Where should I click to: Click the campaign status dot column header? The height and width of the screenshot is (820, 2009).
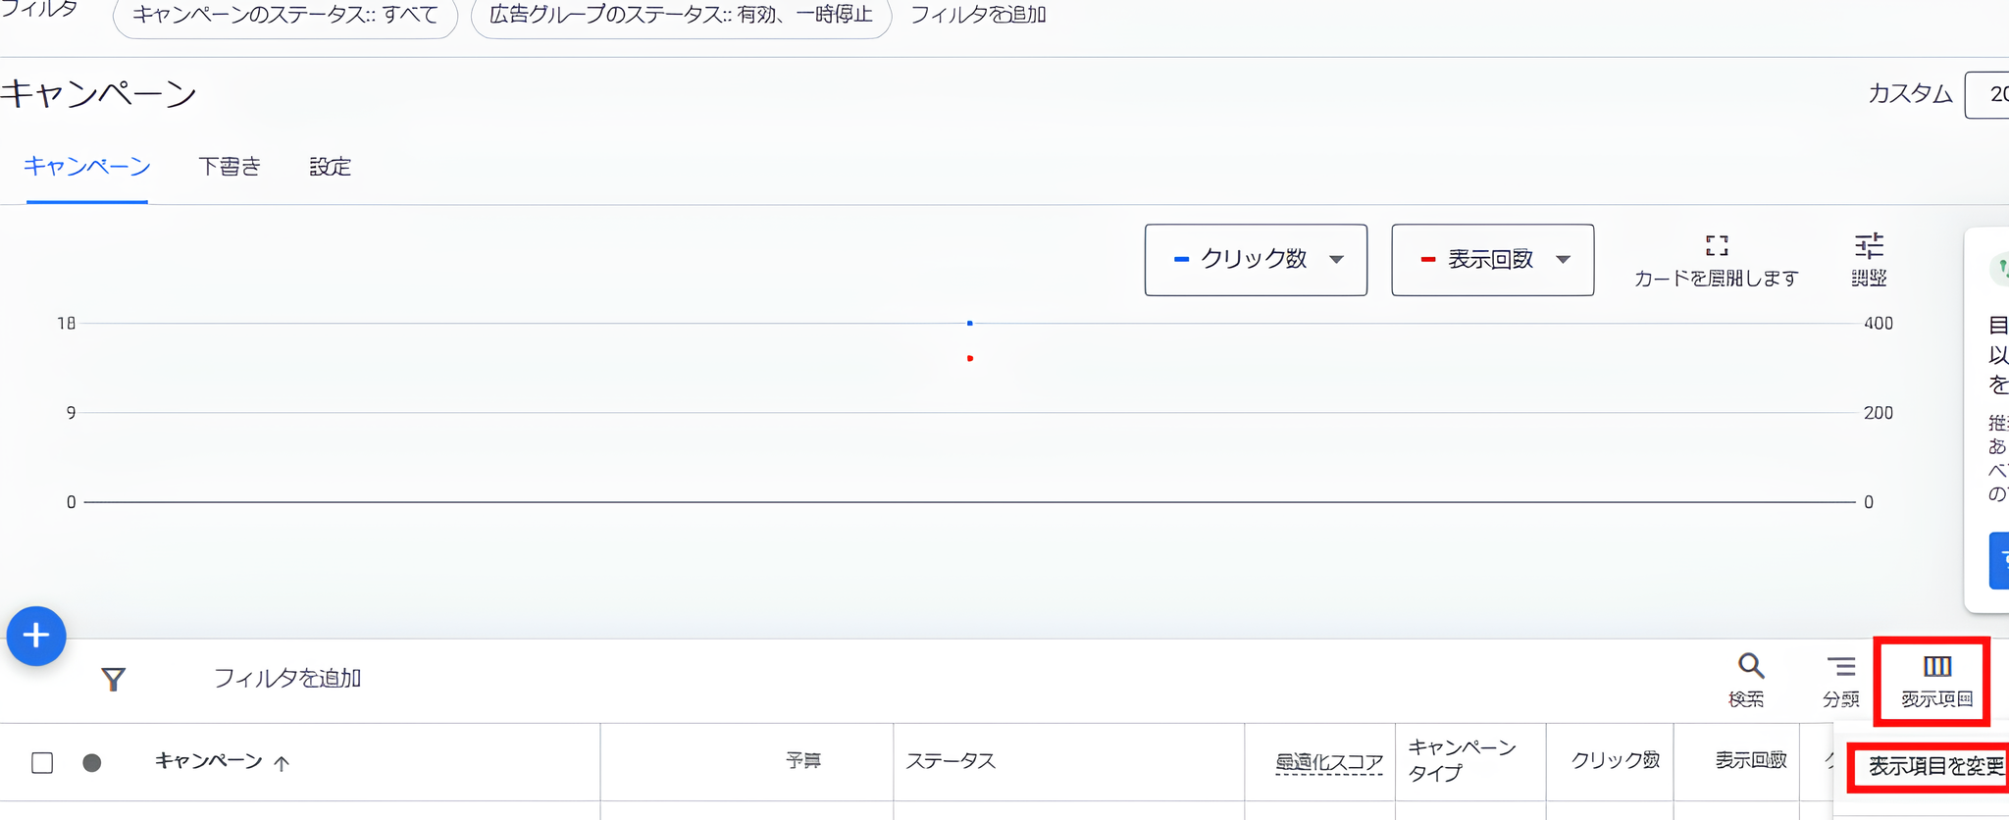tap(92, 762)
